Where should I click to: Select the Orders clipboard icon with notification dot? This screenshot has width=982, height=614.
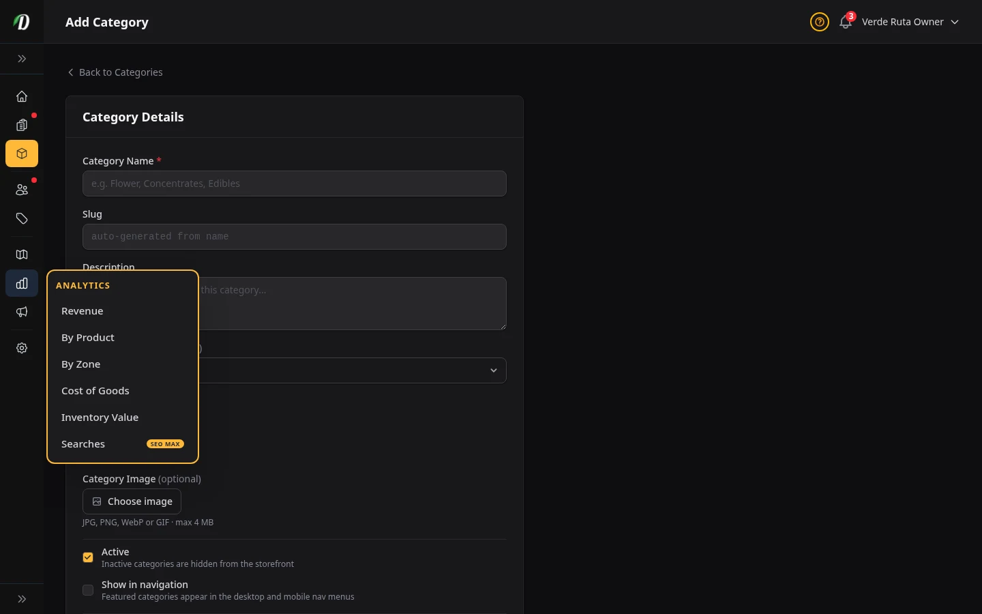(x=22, y=126)
